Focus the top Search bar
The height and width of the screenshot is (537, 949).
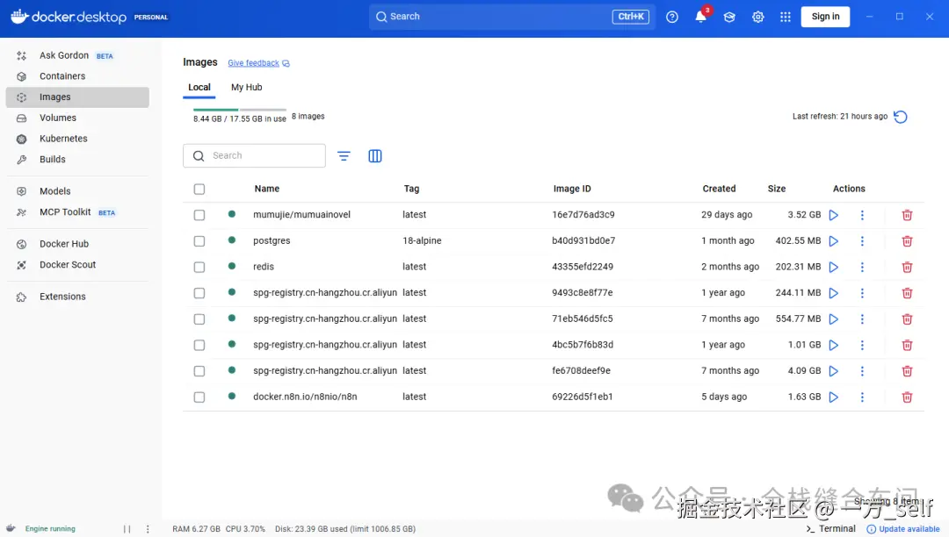[512, 17]
